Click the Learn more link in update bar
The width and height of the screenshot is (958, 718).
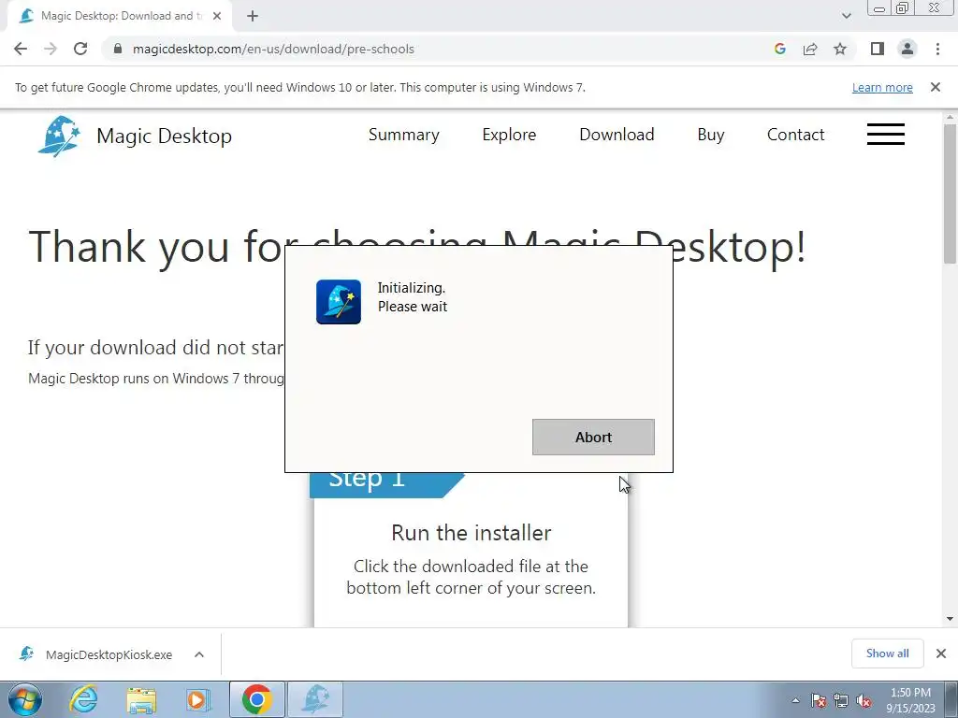(882, 87)
